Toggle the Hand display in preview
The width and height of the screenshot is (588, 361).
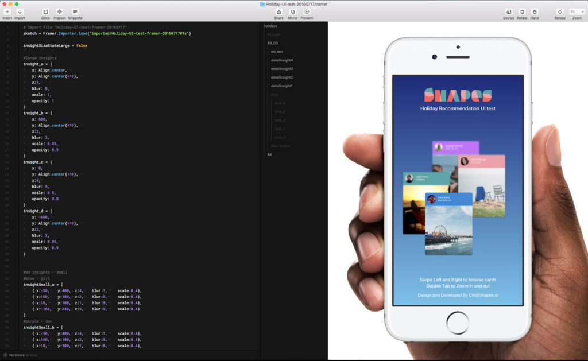[x=535, y=11]
